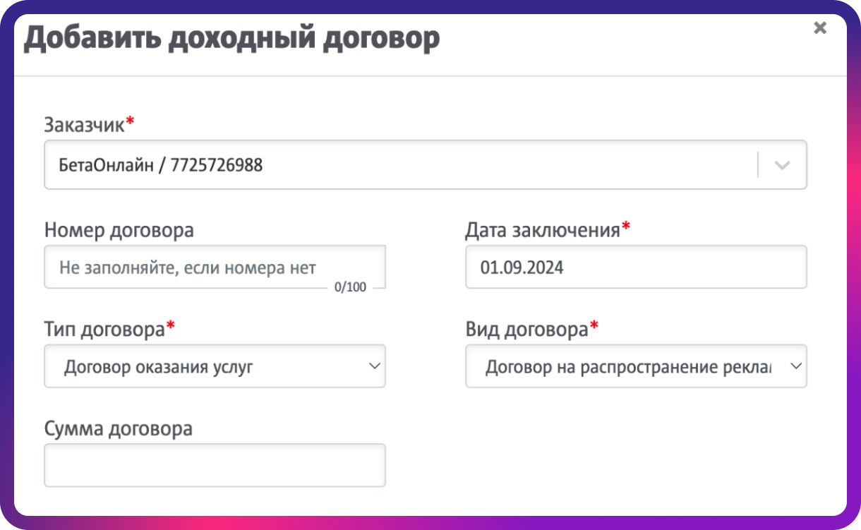Open the Дата заключения date field
The image size is (861, 530).
coord(636,267)
